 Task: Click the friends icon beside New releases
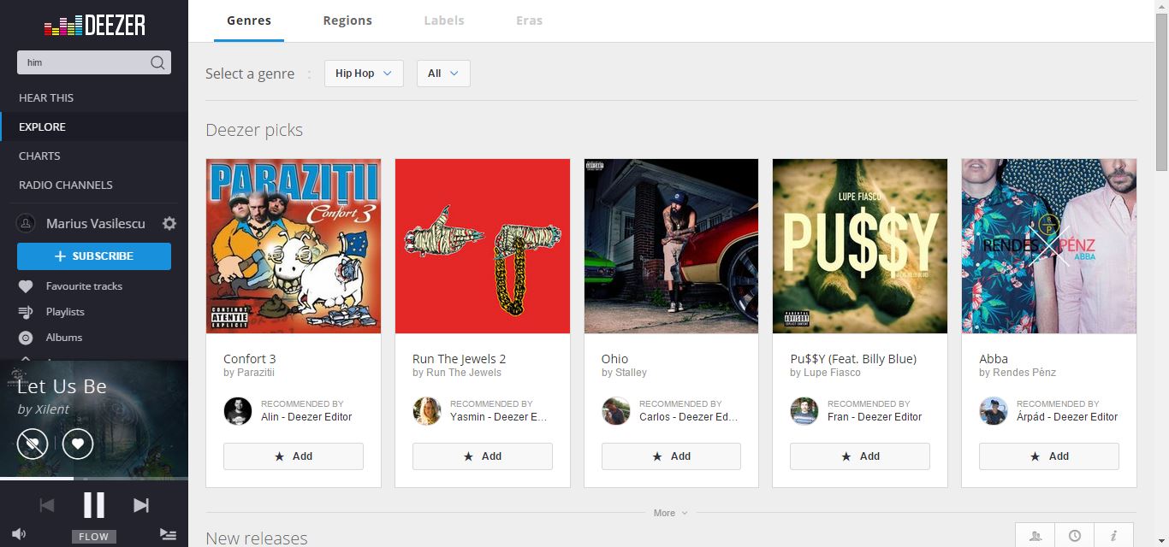click(x=1035, y=536)
